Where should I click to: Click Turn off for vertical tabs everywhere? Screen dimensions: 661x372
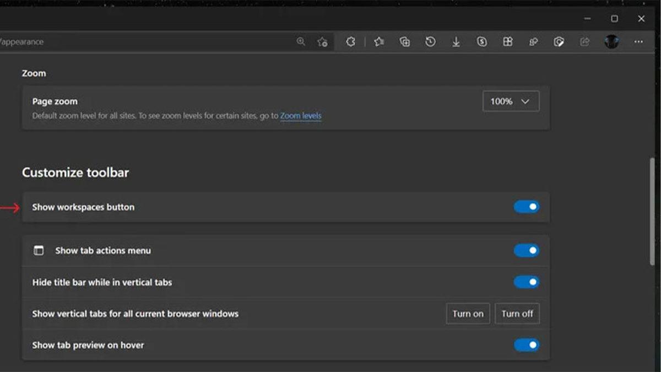[x=517, y=313]
